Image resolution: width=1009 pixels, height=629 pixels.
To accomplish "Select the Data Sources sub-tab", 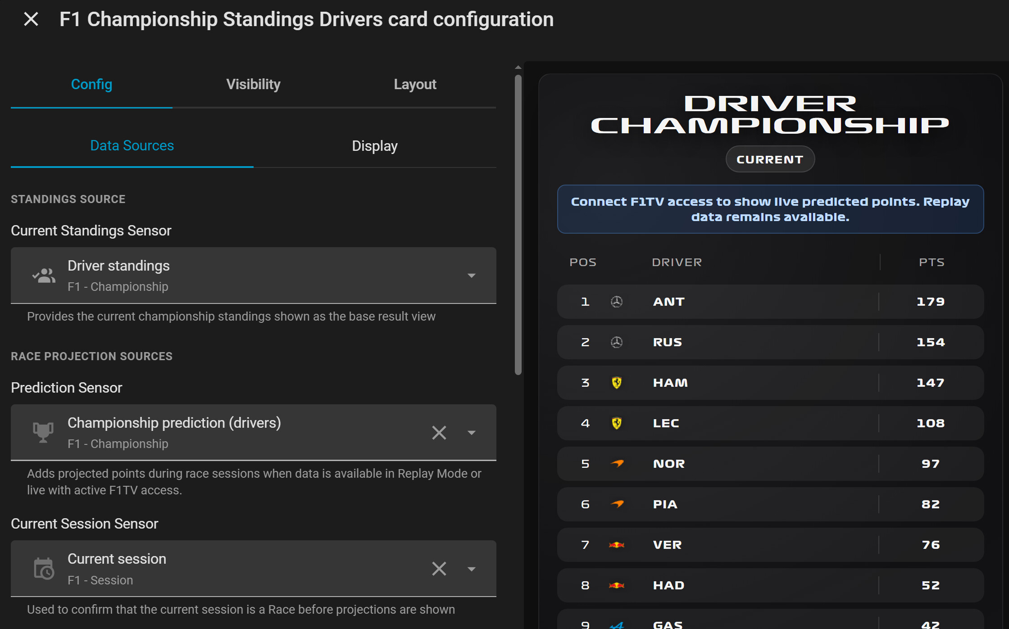I will 132,146.
